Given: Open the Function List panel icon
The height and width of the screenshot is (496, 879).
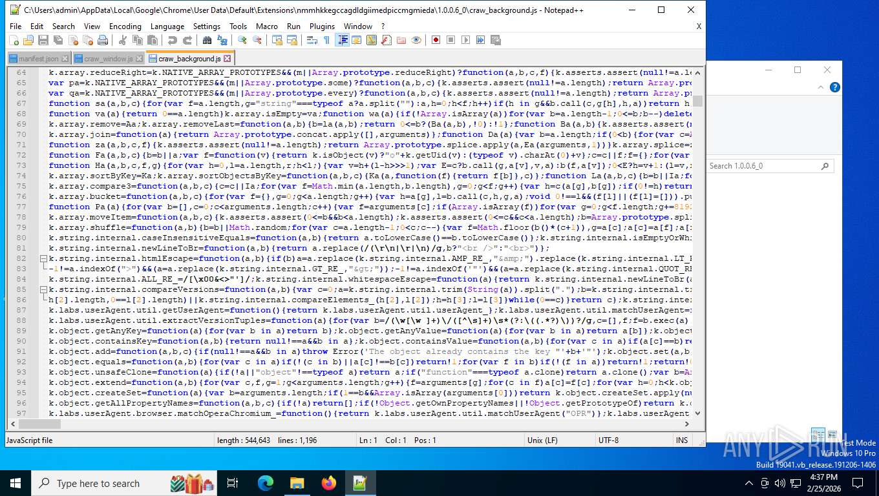Looking at the screenshot, I should coord(387,40).
